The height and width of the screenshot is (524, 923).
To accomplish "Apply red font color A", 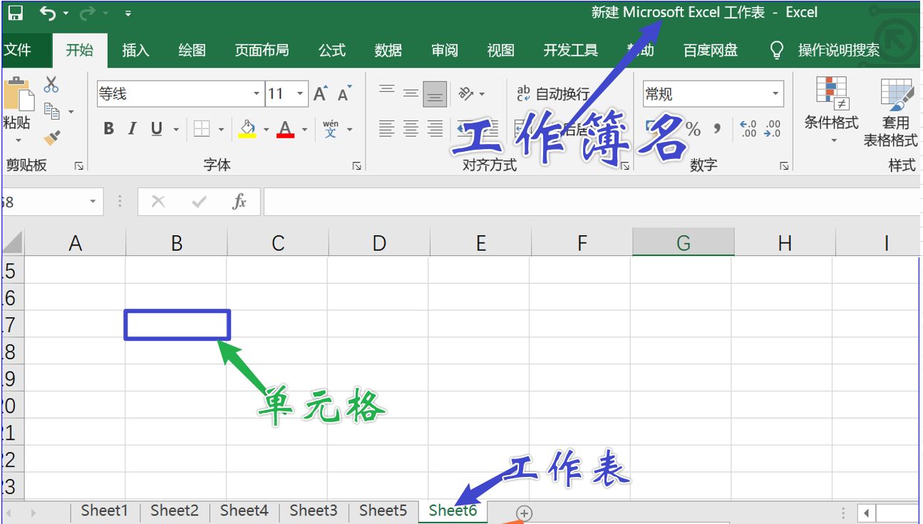I will coord(285,129).
